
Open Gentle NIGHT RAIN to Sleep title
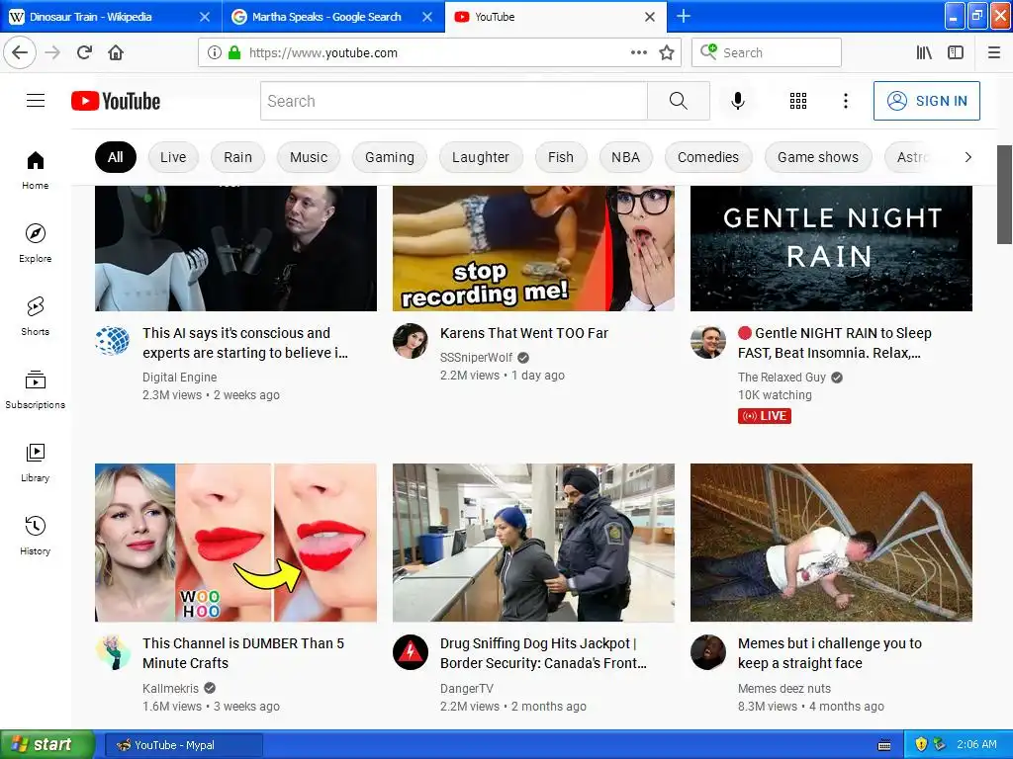[835, 343]
